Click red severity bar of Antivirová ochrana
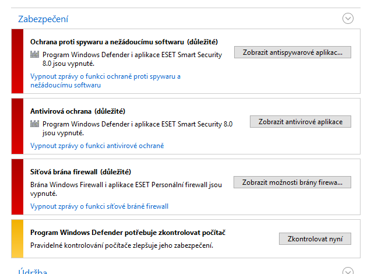Image resolution: width=385 pixels, height=274 pixels. [17, 126]
